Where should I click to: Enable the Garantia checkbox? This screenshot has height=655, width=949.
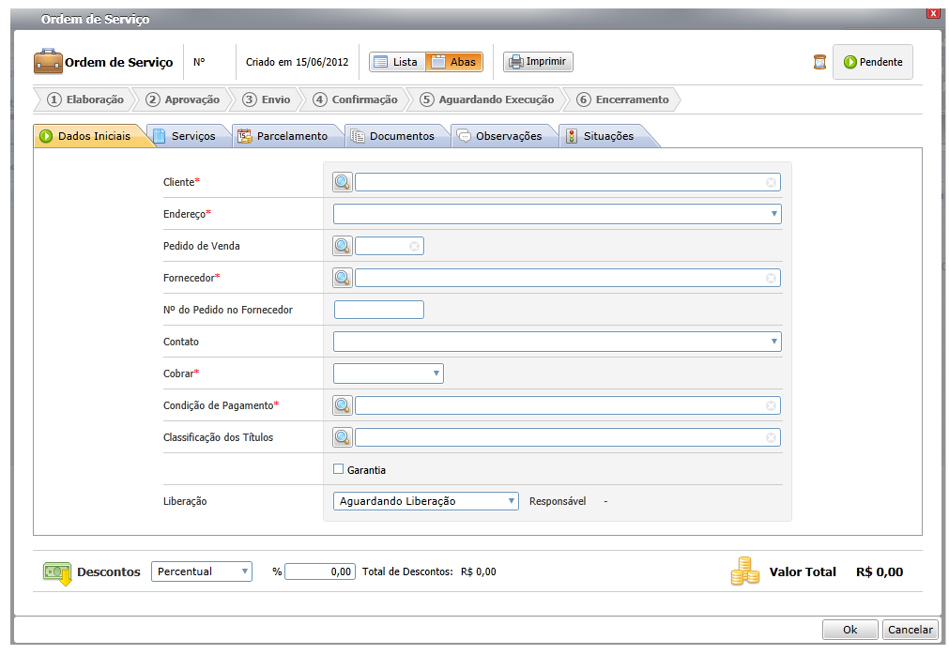coord(338,468)
